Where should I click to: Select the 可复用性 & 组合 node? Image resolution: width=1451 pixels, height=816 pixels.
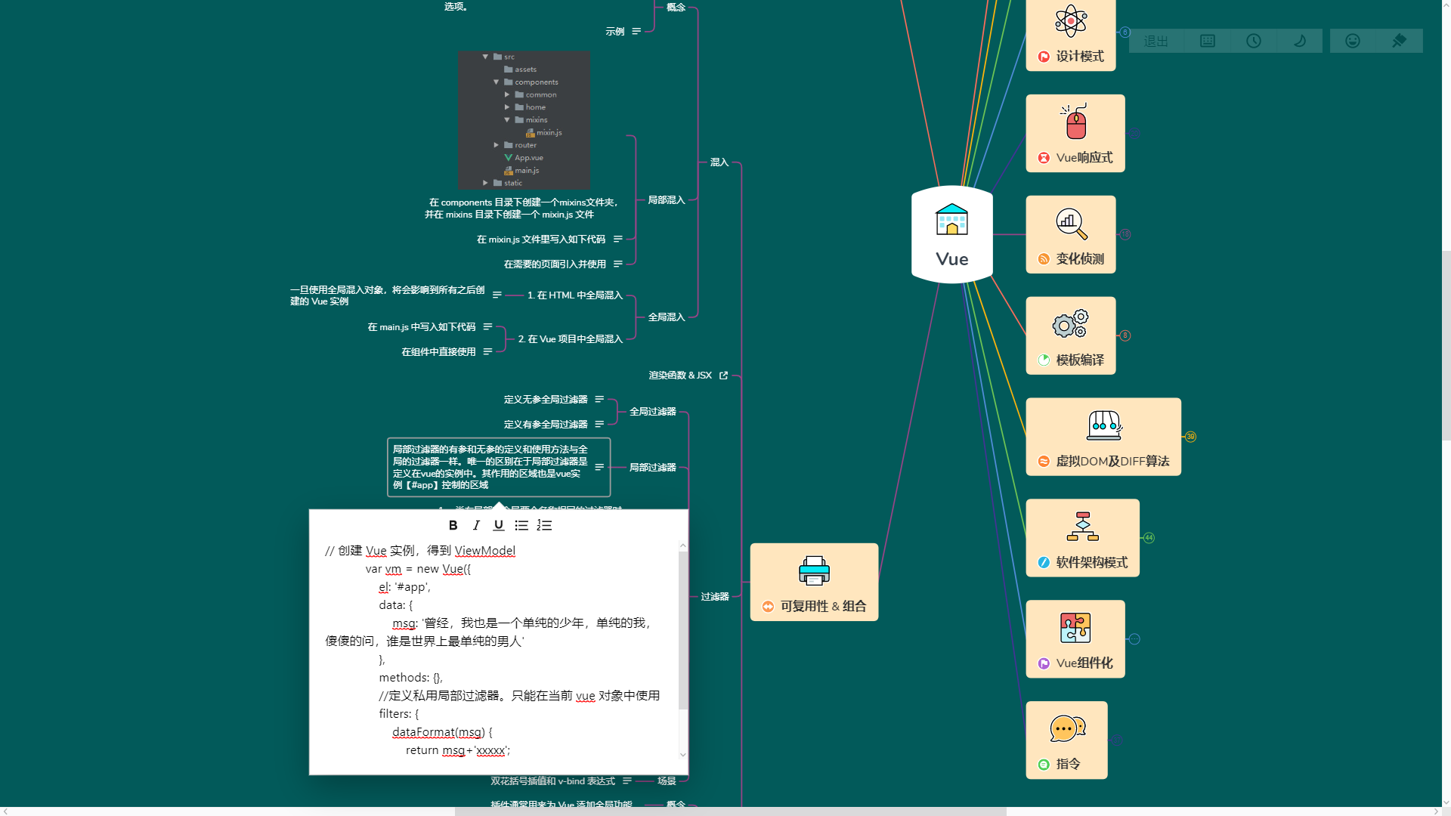tap(814, 583)
